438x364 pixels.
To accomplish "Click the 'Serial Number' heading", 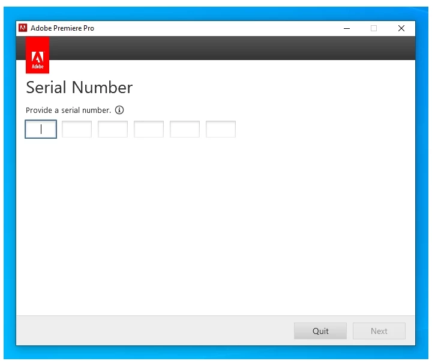I will (x=79, y=88).
